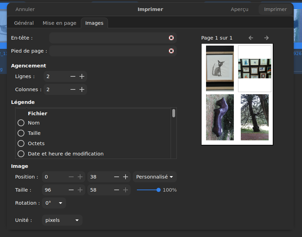Increase Lignes count with plus button
Viewport: 302px width, 237px height.
pyautogui.click(x=82, y=76)
